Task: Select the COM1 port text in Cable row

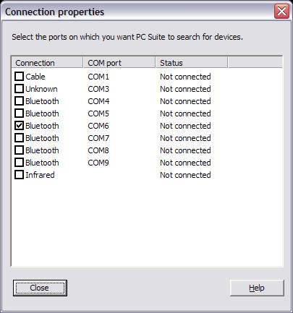Action: pyautogui.click(x=98, y=77)
